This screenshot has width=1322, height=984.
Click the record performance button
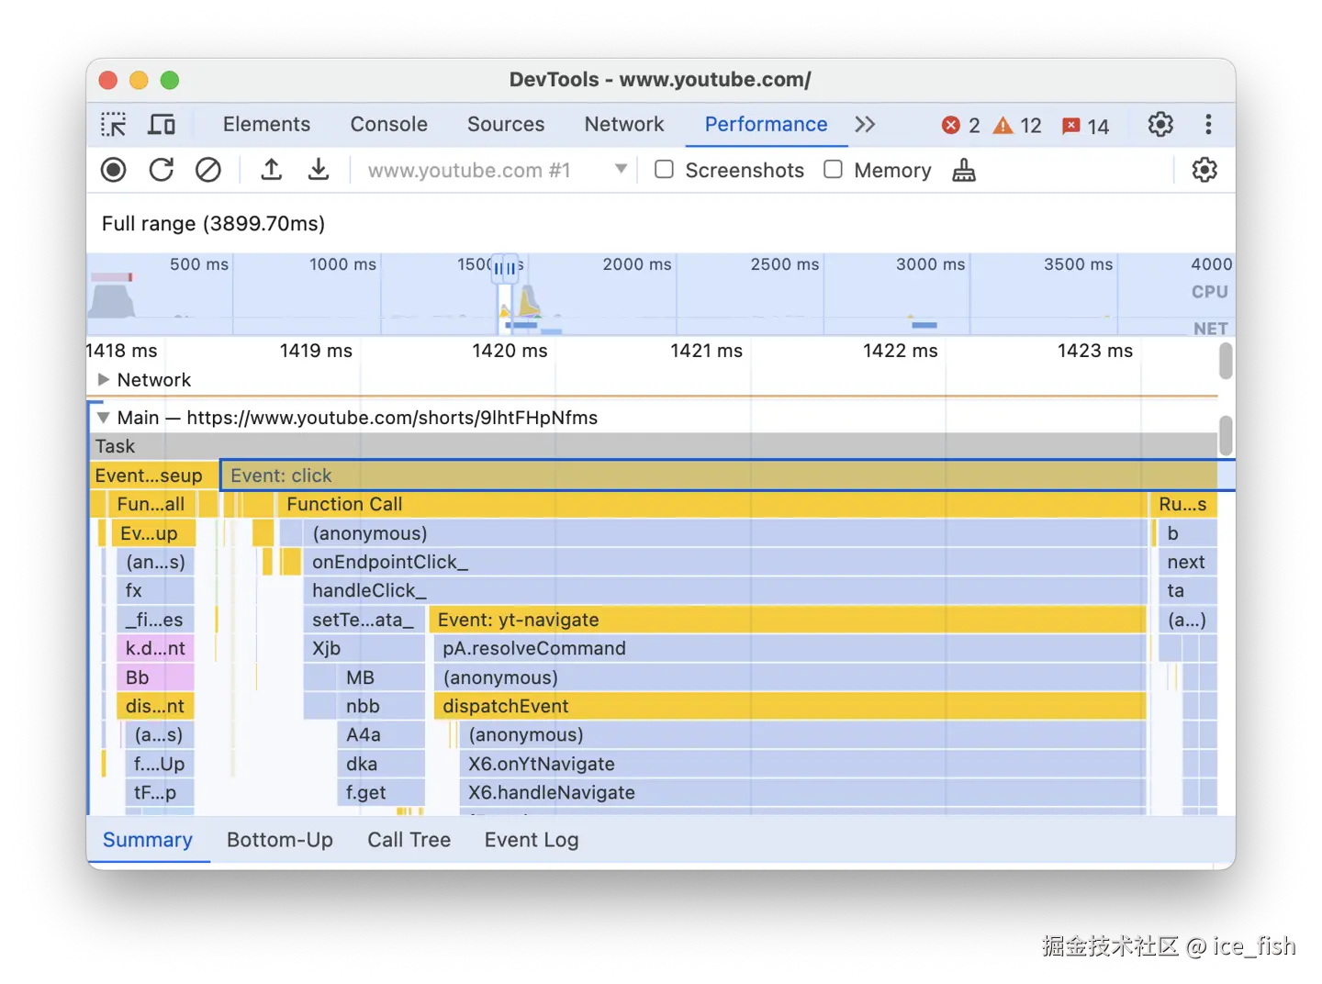pos(114,170)
